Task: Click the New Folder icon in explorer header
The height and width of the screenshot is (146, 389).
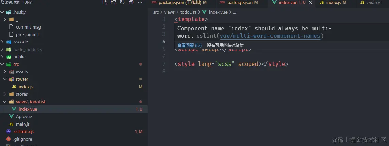Action: (113, 3)
